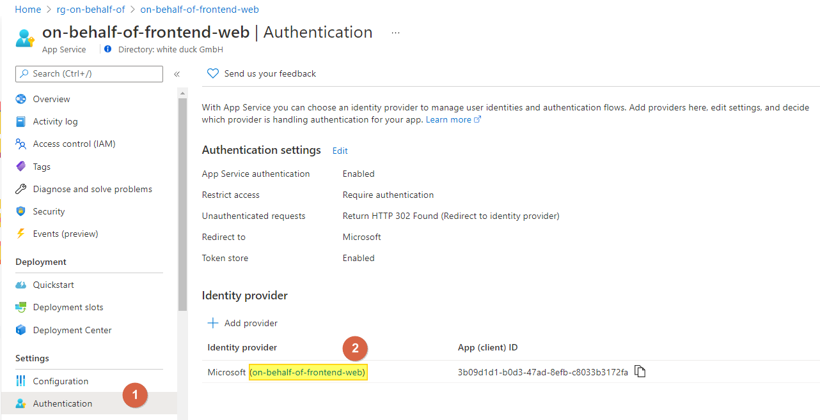Click the sidebar vertical scrollbar
Viewport: 820px width, 420px height.
point(182,204)
